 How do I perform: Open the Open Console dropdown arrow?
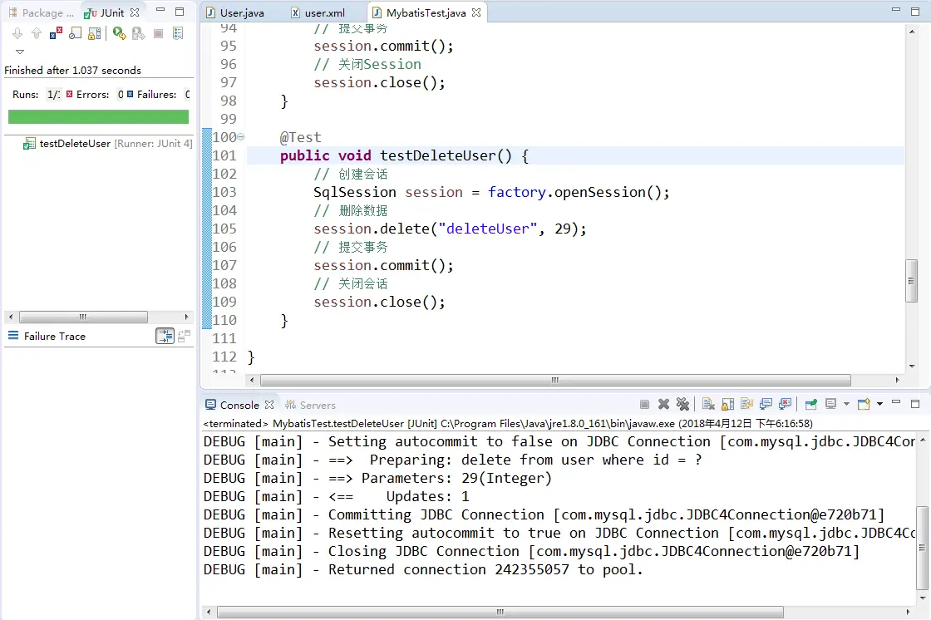(x=880, y=405)
